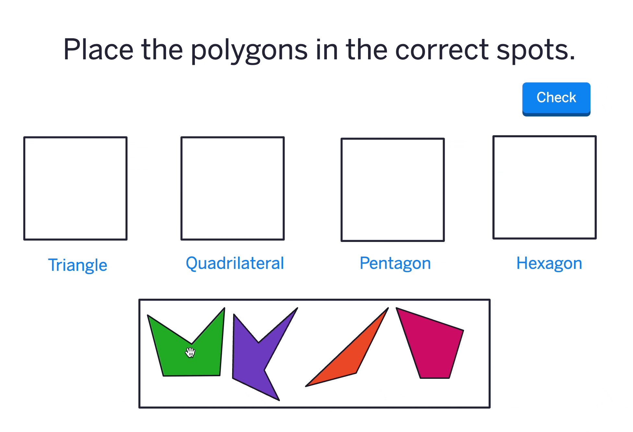This screenshot has width=633, height=432.
Task: Click the Quadrilateral label
Action: click(235, 263)
